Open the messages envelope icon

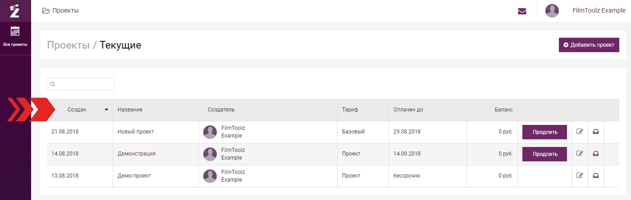click(522, 11)
